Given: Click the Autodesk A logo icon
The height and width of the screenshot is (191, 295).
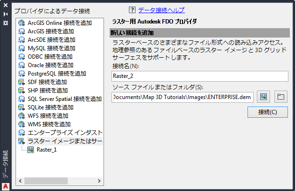Looking at the screenshot, I should click(6, 186).
